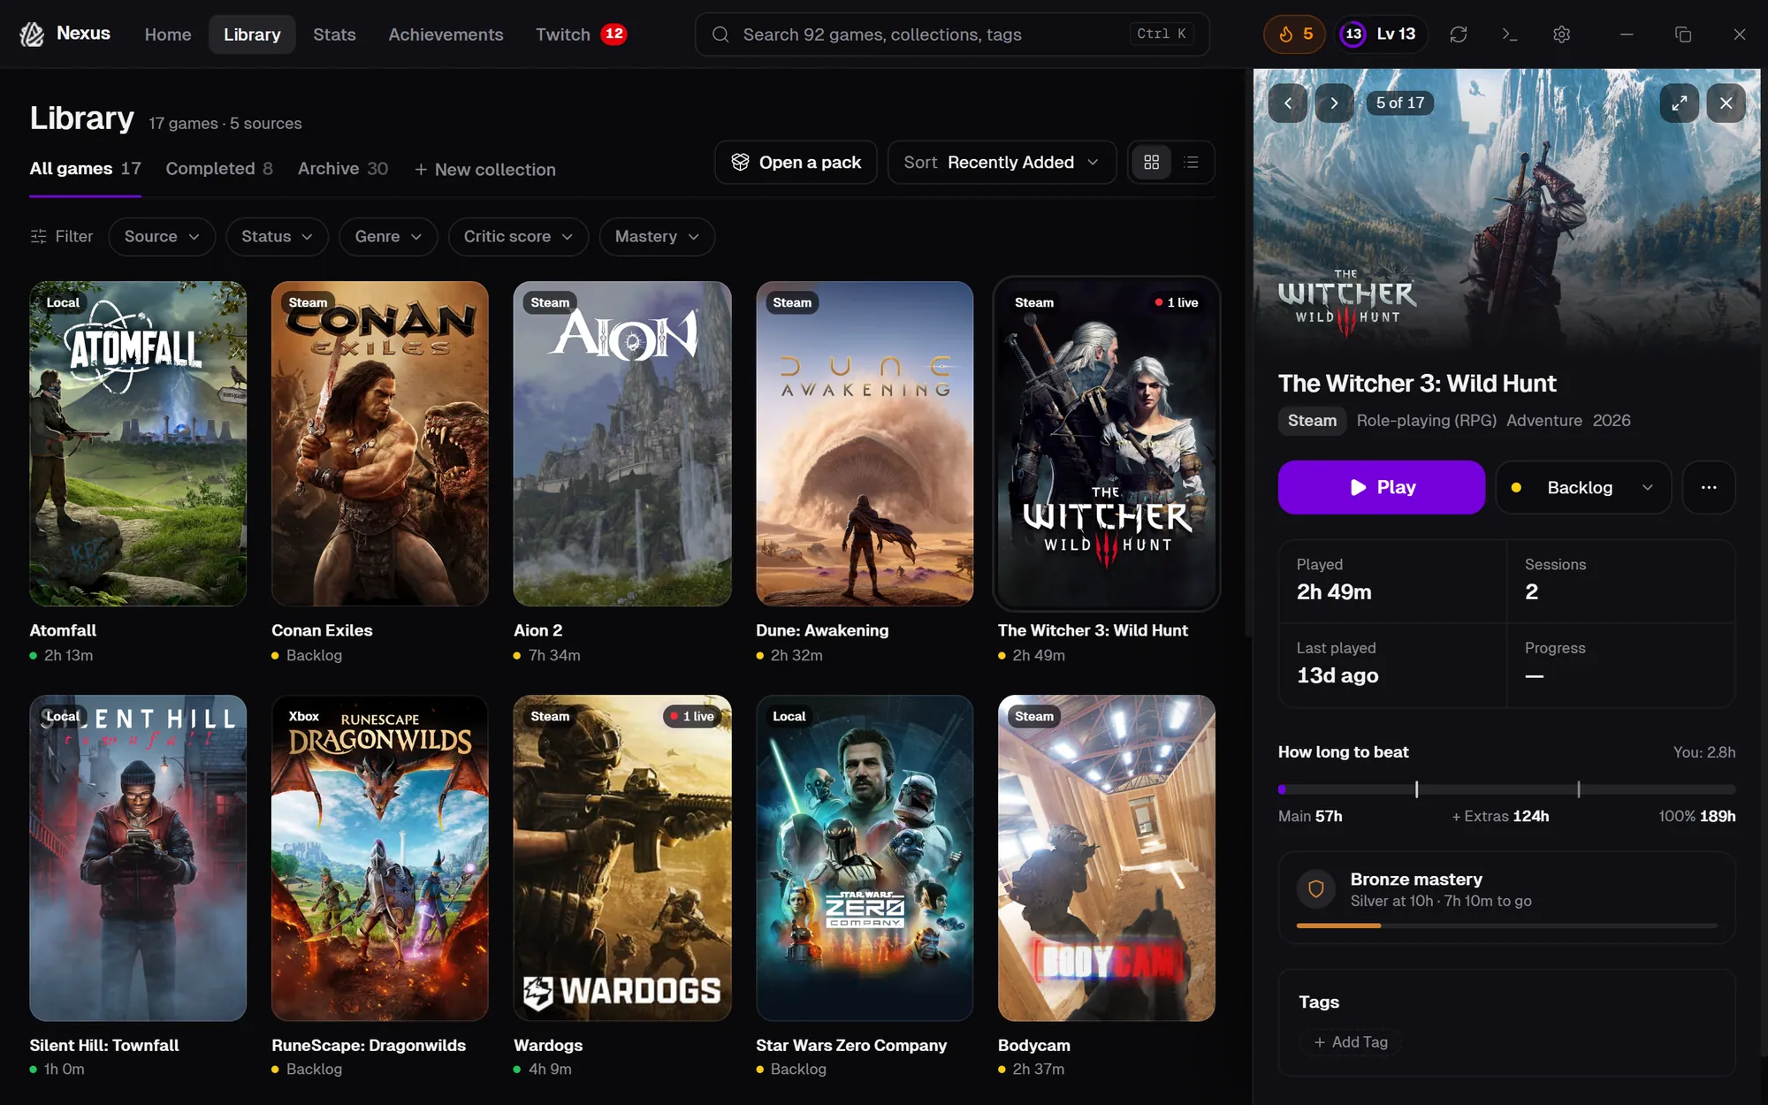1768x1105 pixels.
Task: Click Add Tag button
Action: (1351, 1042)
